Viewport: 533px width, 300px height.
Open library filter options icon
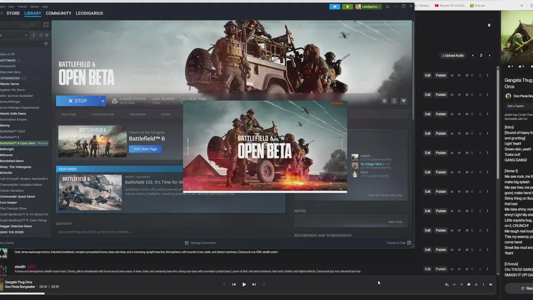pyautogui.click(x=46, y=44)
